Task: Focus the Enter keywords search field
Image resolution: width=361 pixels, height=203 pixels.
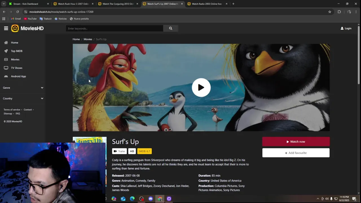Action: [x=115, y=28]
